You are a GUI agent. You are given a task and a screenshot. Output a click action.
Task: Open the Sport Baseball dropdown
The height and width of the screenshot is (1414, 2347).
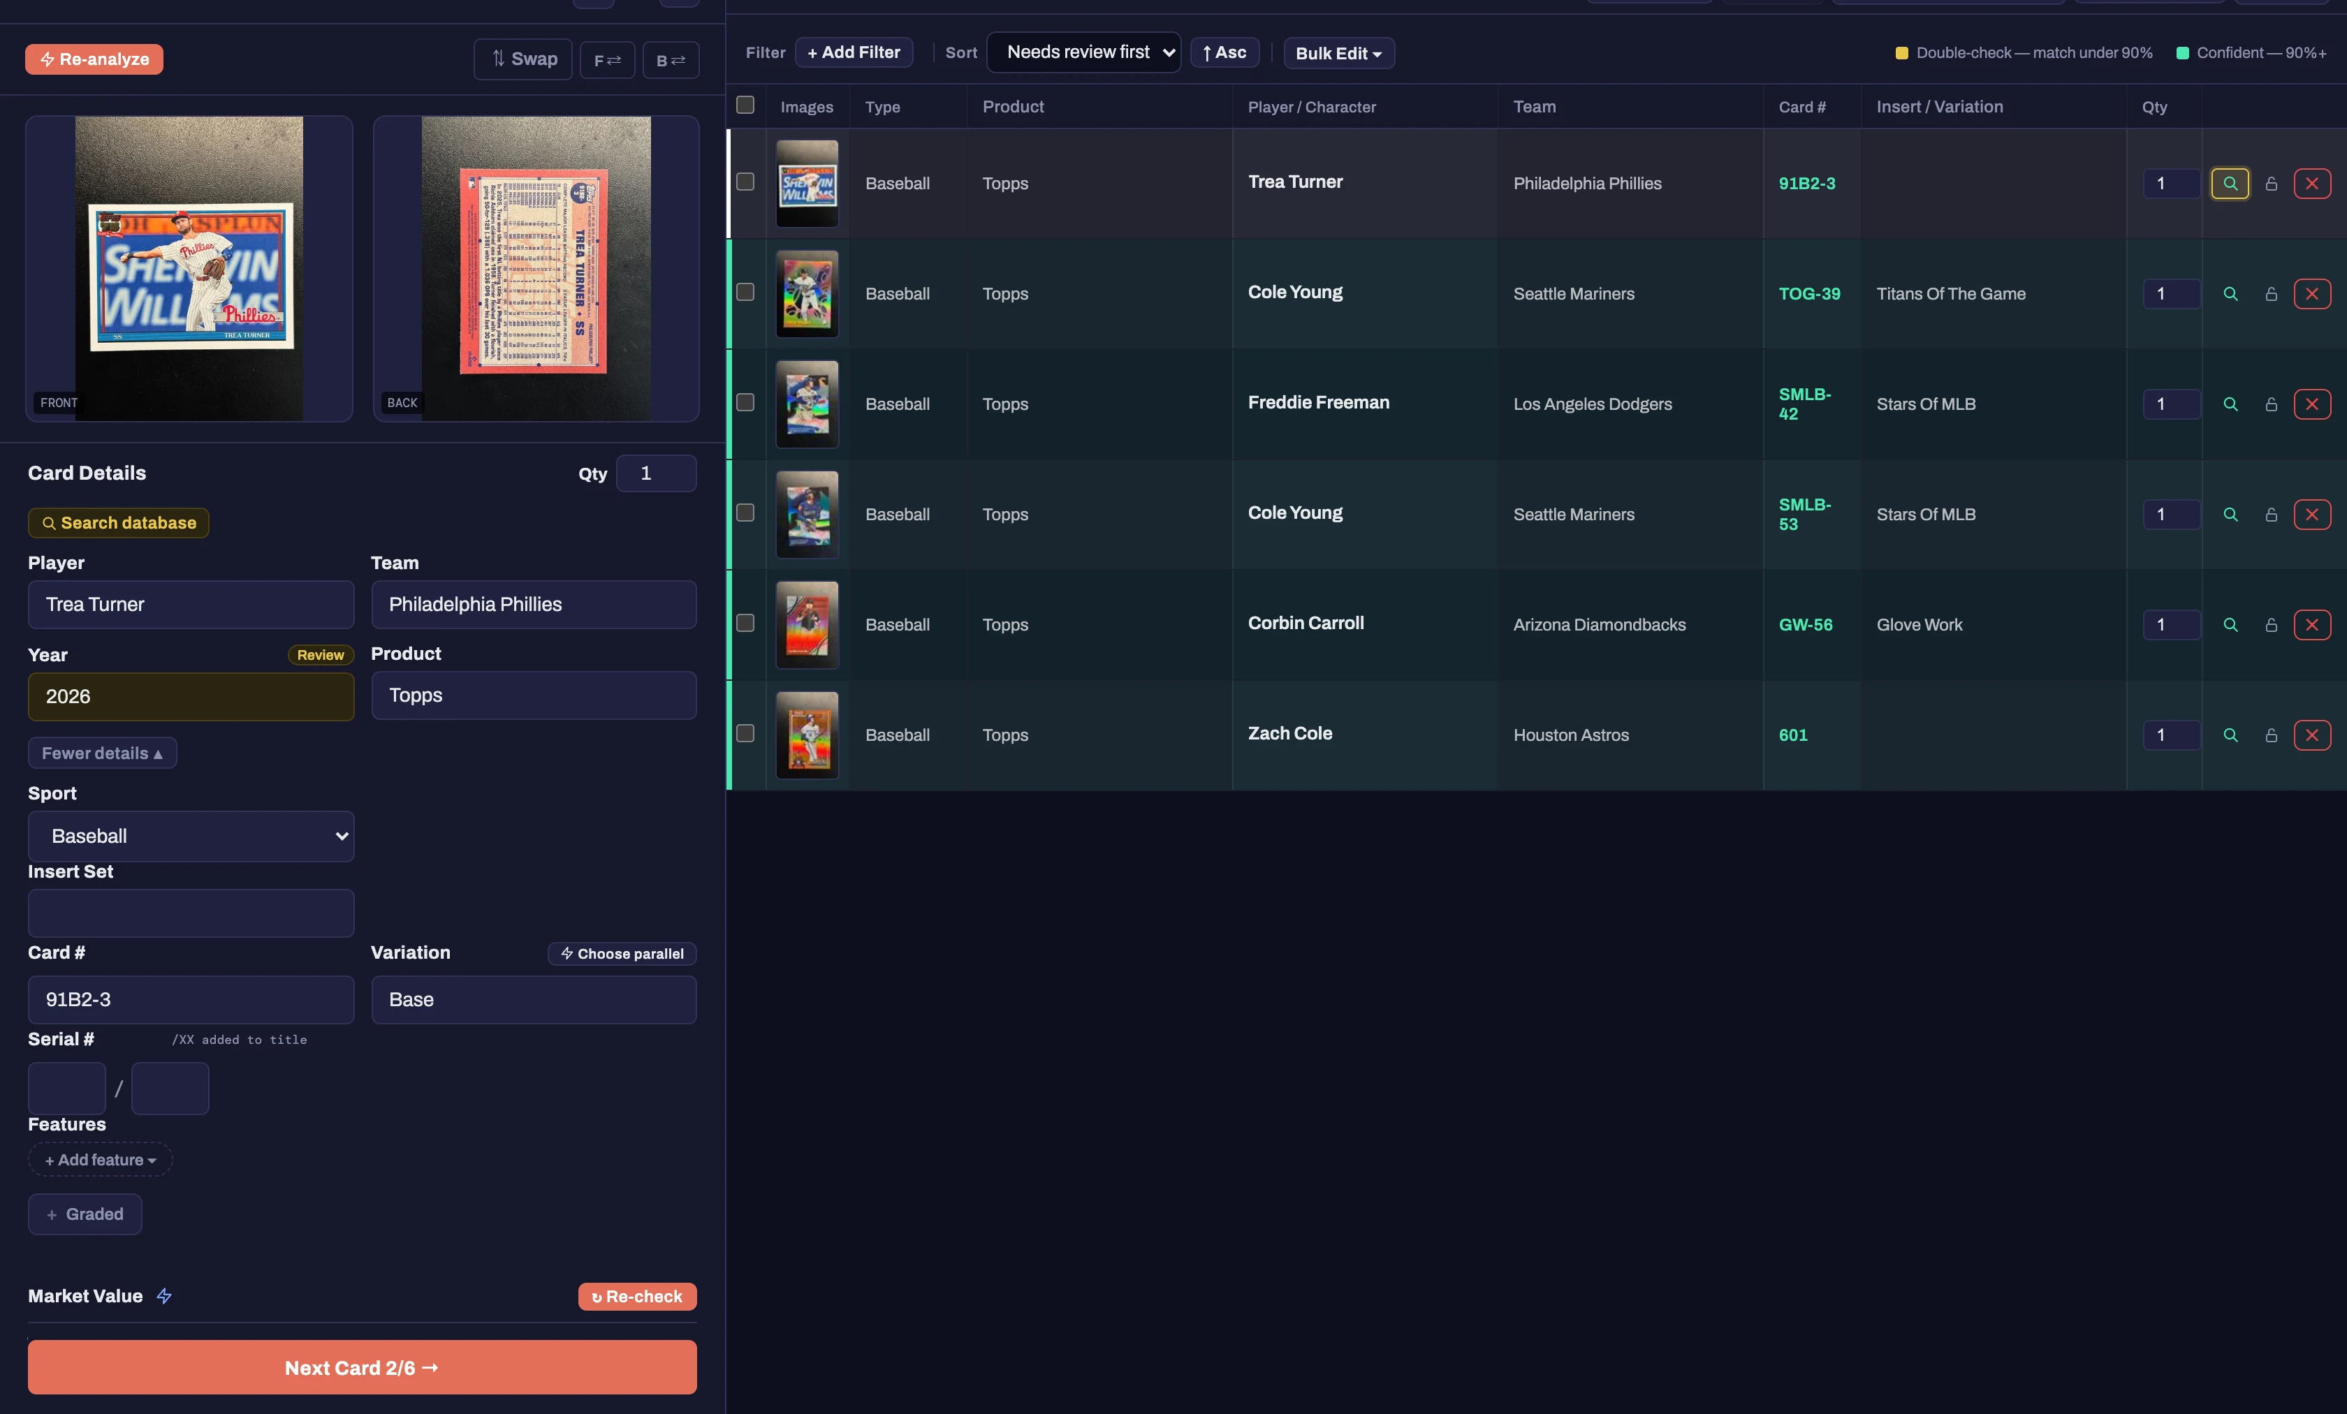(191, 836)
